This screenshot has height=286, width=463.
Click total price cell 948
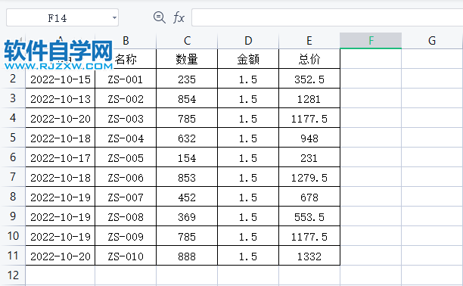(309, 138)
